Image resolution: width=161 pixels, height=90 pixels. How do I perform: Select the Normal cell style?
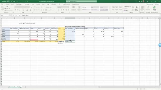click(x=86, y=7)
